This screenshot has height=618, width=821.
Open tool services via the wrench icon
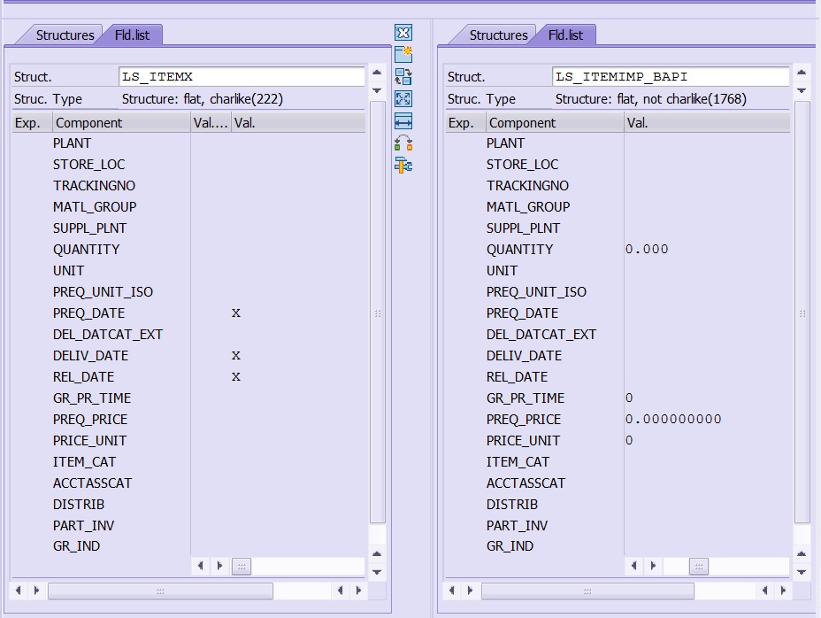click(x=403, y=165)
